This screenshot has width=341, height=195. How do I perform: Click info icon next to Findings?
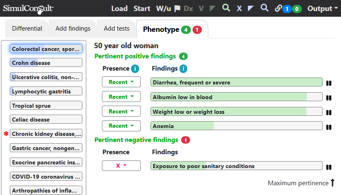pyautogui.click(x=183, y=69)
